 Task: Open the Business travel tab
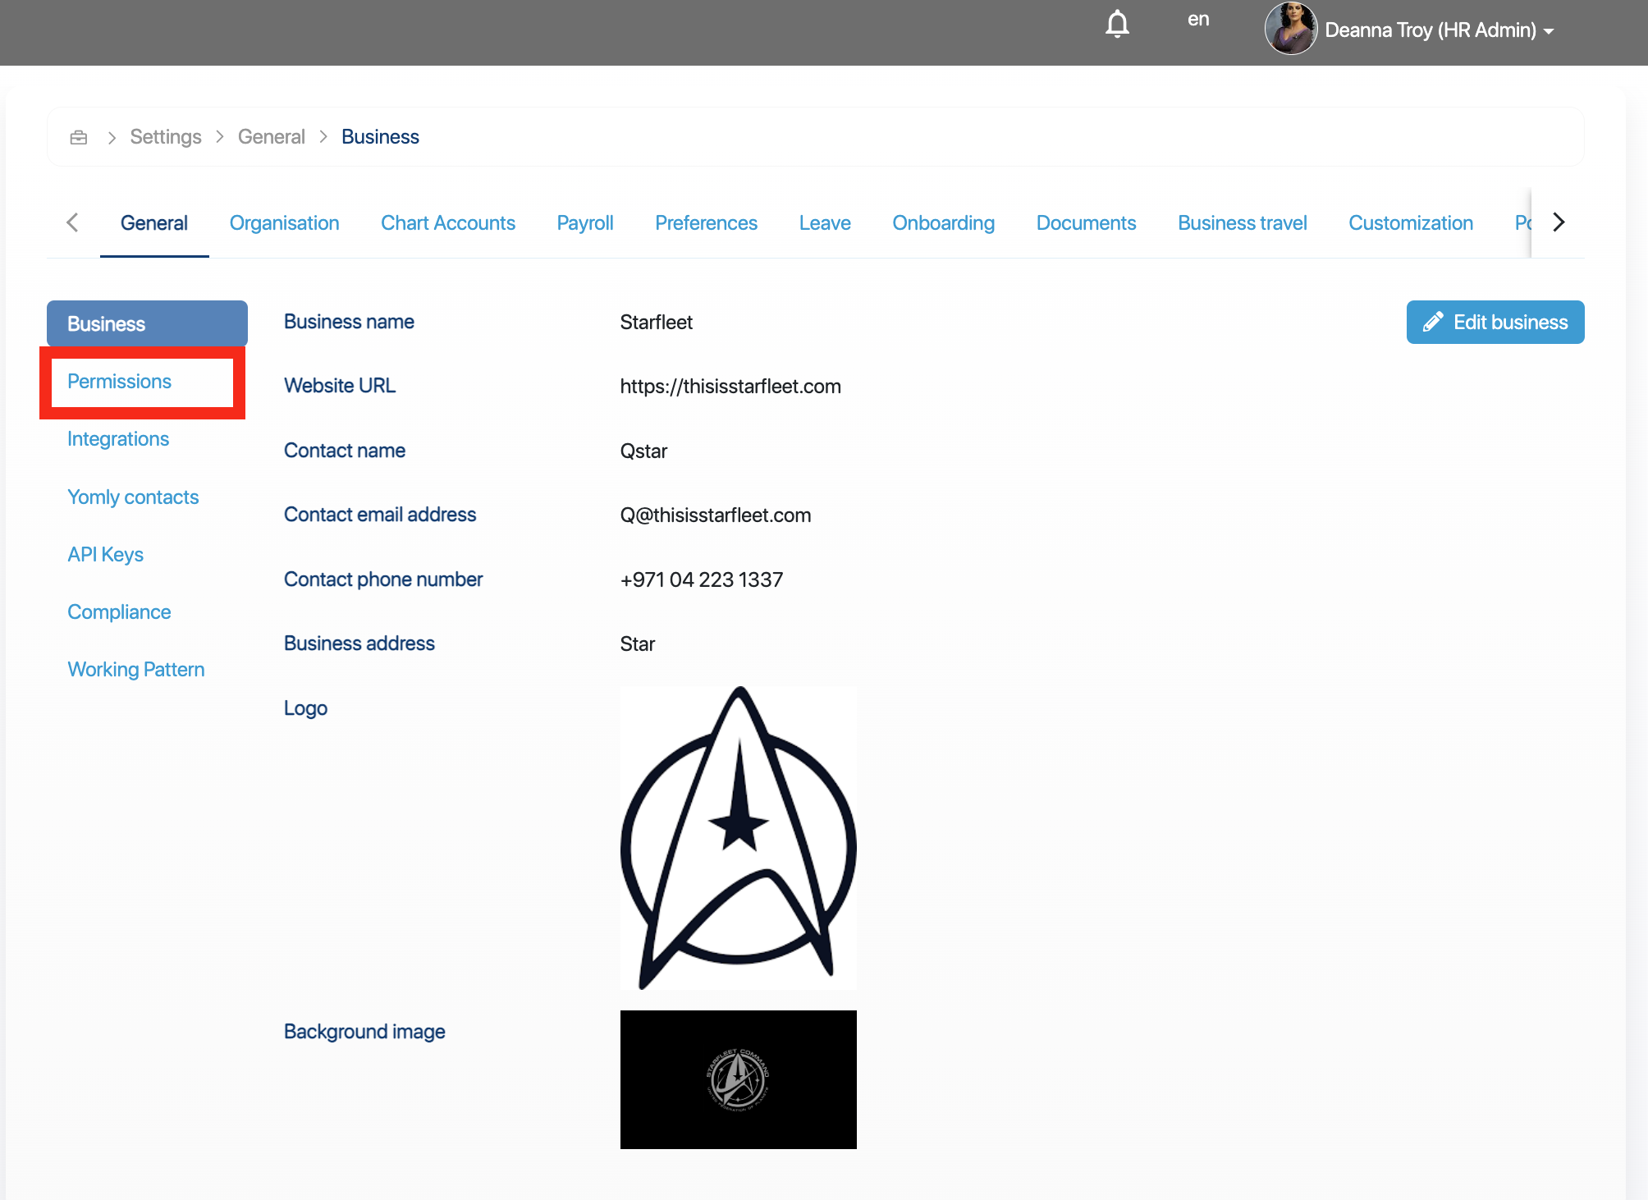[x=1243, y=223]
